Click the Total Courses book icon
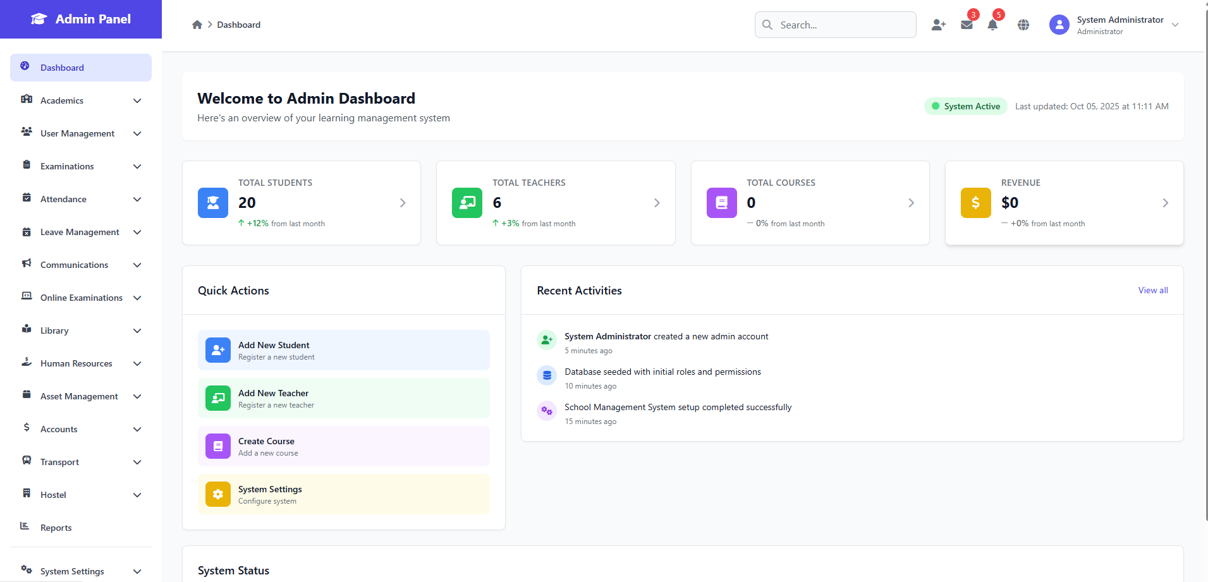 pos(721,203)
